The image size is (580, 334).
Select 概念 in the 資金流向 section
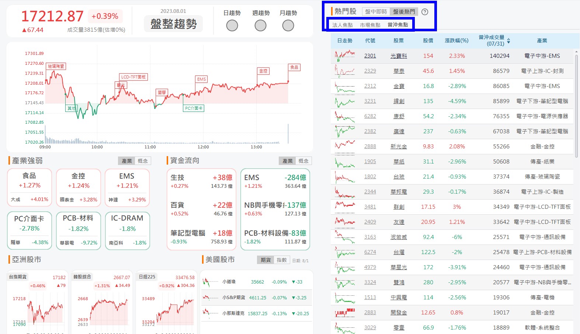[x=303, y=161]
